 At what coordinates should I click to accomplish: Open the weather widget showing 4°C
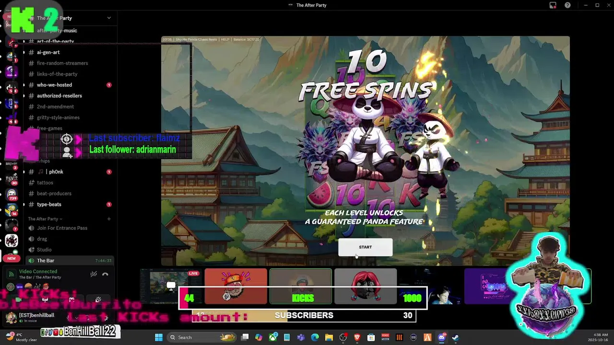[22, 337]
